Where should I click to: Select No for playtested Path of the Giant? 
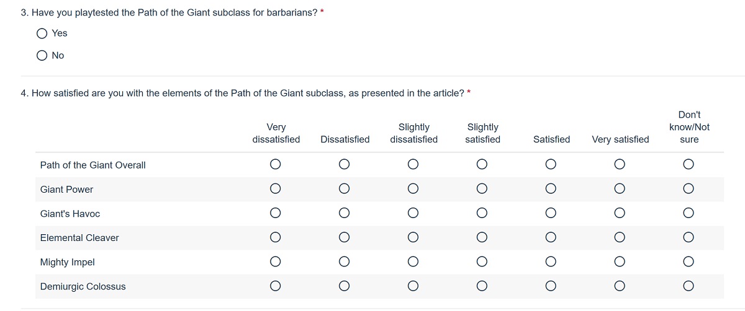pos(42,55)
